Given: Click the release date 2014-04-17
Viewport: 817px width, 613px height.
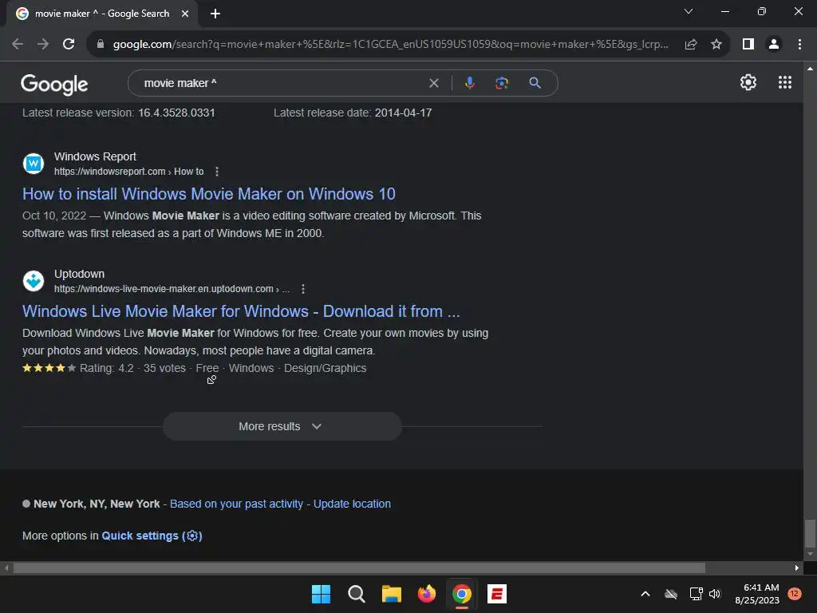Looking at the screenshot, I should (403, 113).
